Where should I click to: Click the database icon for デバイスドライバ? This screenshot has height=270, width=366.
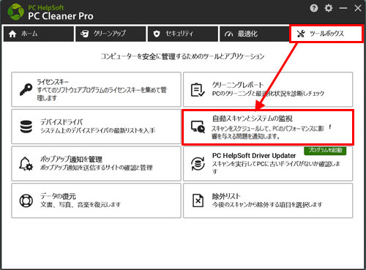point(26,127)
